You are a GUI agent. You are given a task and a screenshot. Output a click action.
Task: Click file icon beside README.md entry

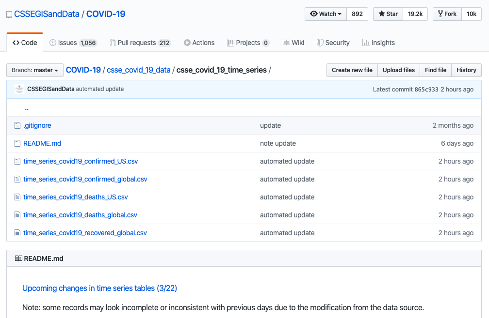pyautogui.click(x=17, y=143)
